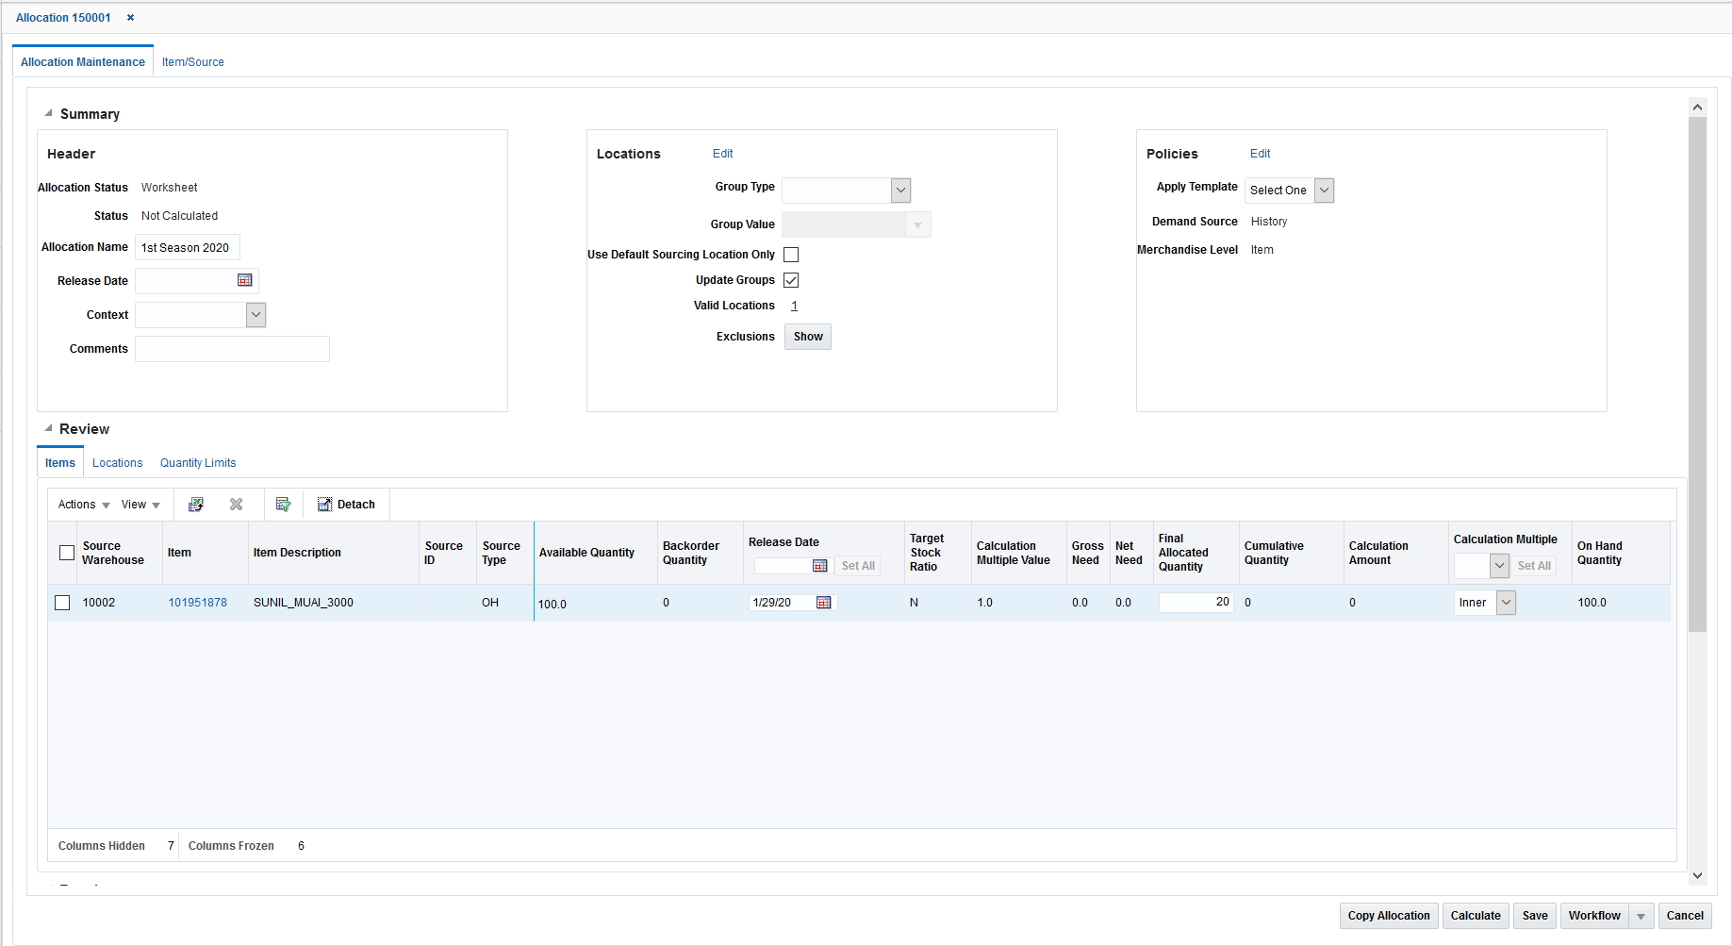Click the Export to Excel icon
Viewport: 1732px width, 946px height.
coord(195,504)
